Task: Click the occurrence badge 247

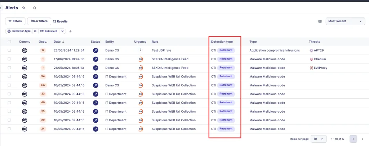Action: pyautogui.click(x=43, y=85)
